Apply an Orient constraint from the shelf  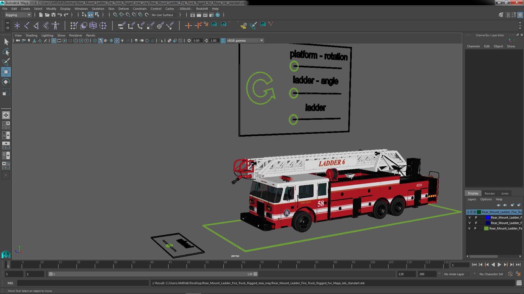coord(141,26)
